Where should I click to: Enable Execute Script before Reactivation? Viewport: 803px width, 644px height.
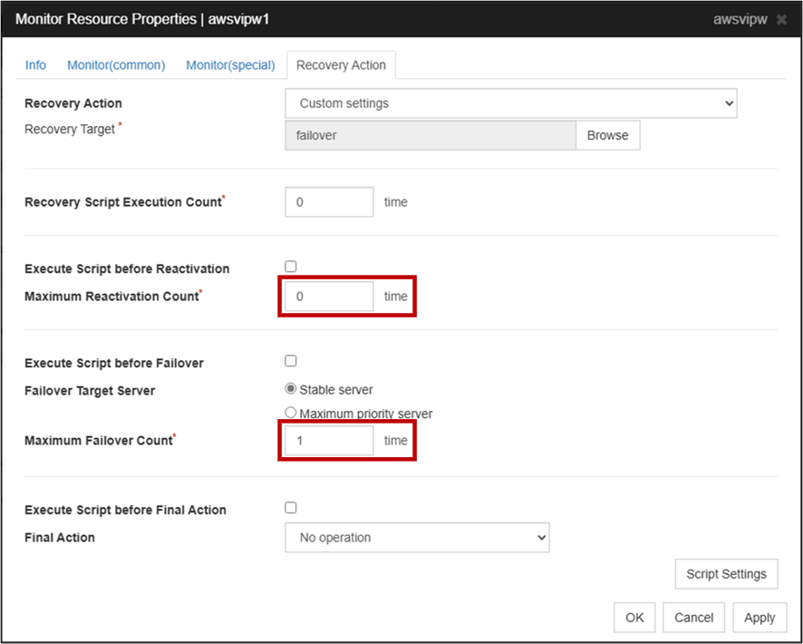click(x=290, y=266)
